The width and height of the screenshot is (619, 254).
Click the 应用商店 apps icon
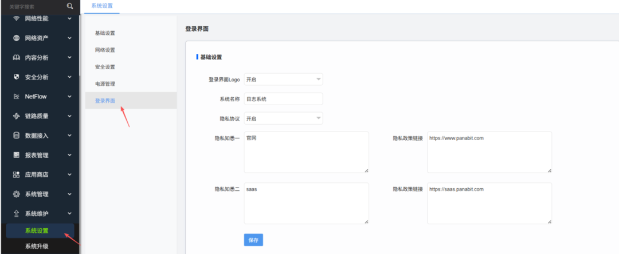point(16,174)
